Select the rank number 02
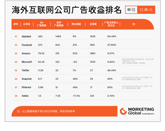This screenshot has height=131, width=165. (16, 45)
